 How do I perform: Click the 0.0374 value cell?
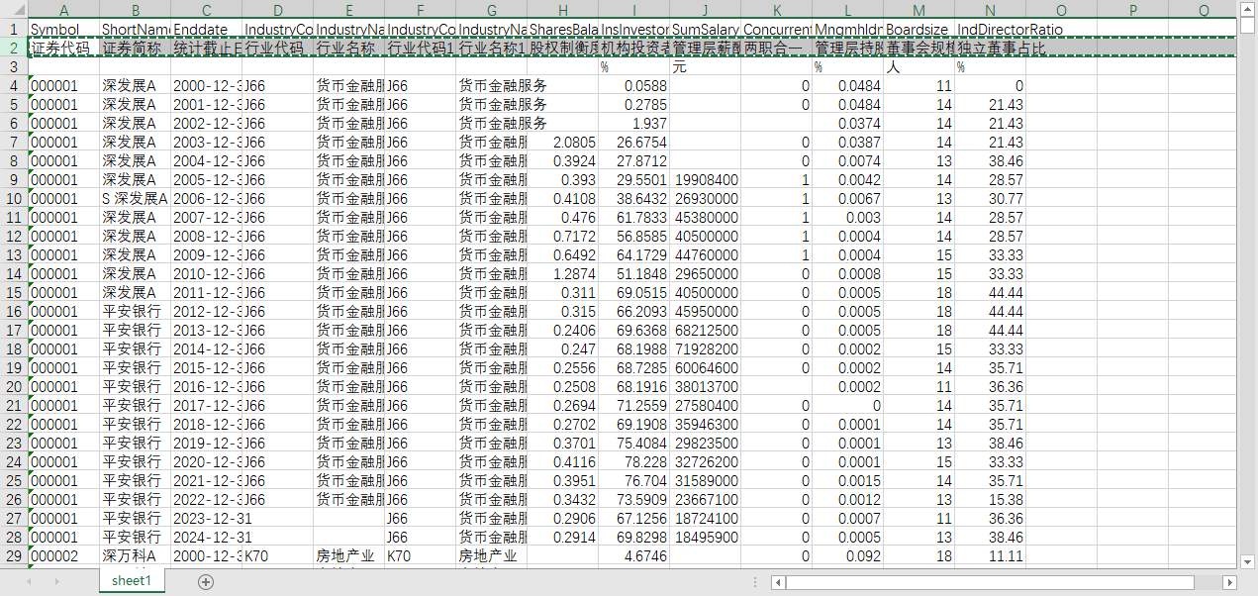847,124
